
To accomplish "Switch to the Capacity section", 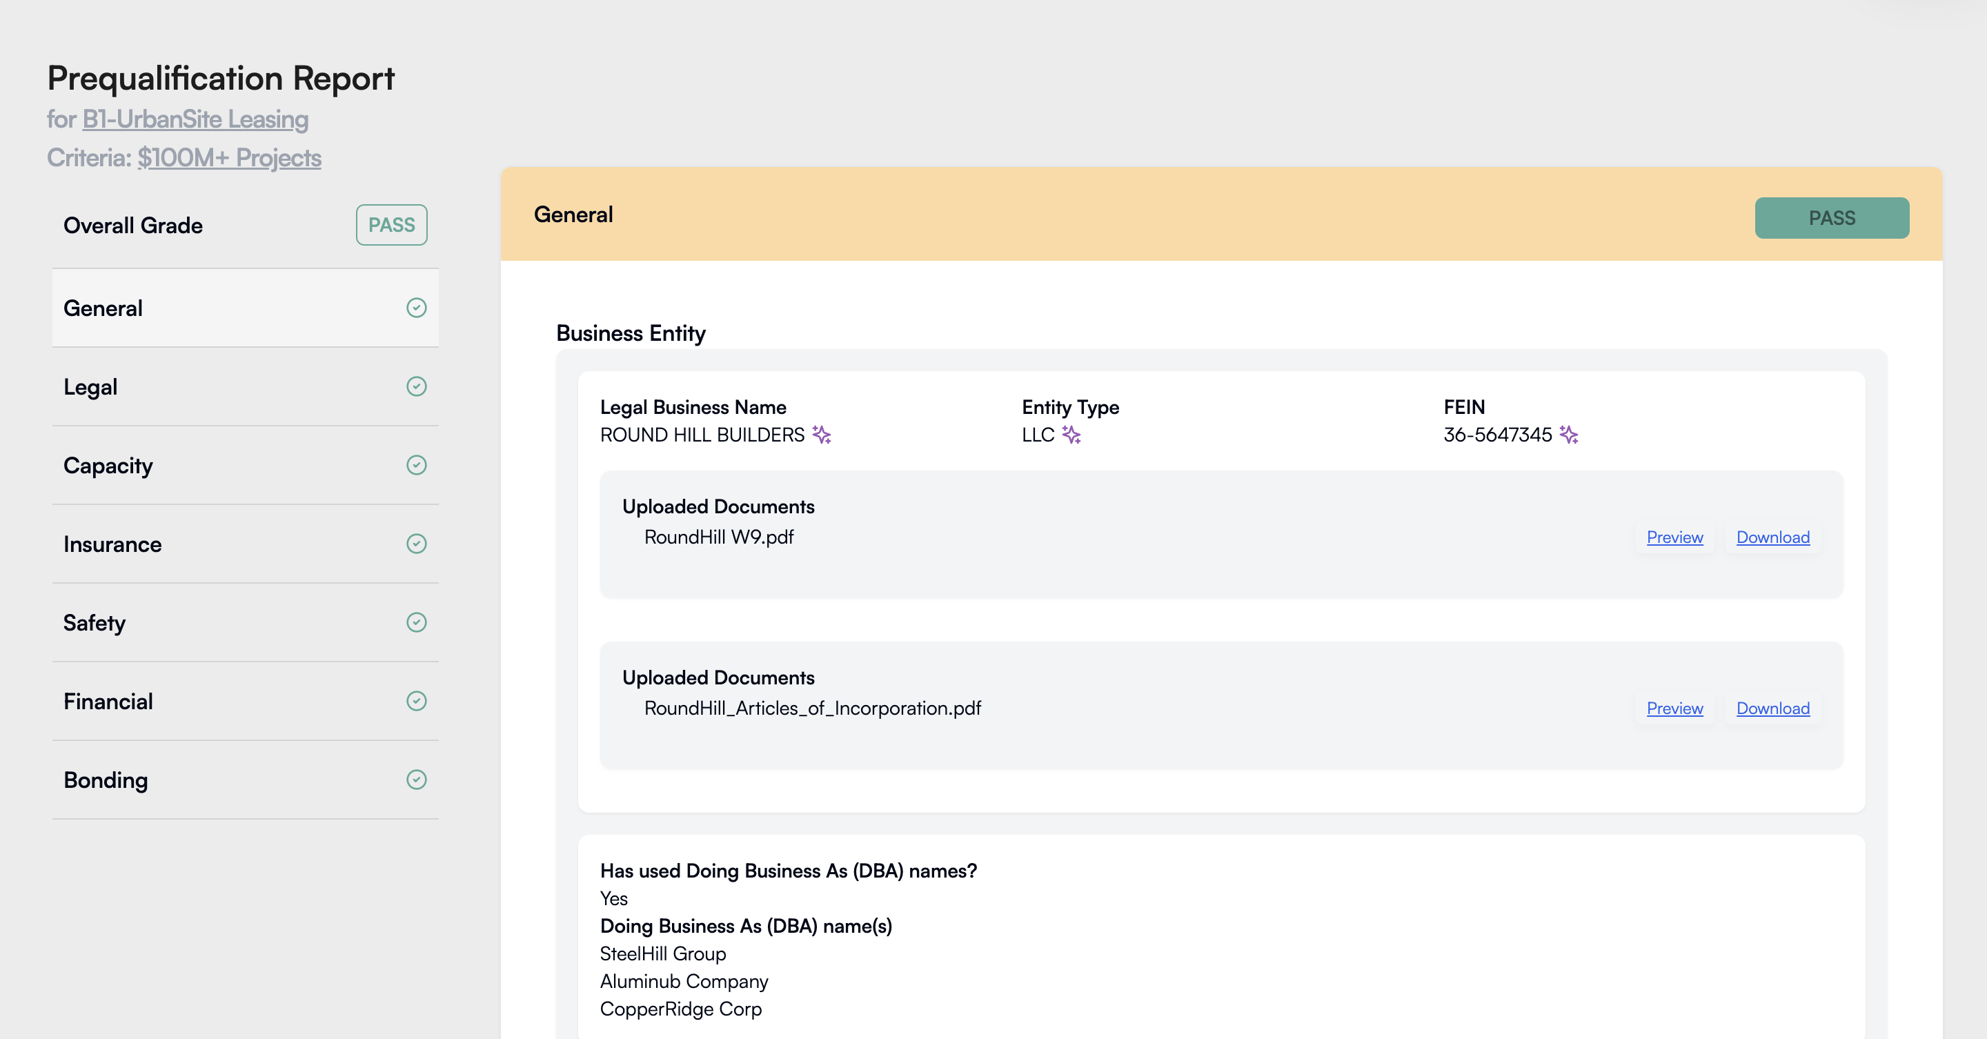I will [x=246, y=465].
